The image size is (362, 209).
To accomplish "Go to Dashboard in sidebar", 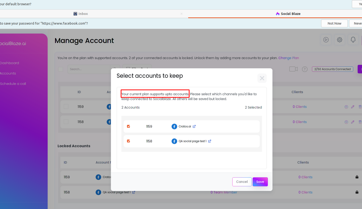I will [10, 63].
